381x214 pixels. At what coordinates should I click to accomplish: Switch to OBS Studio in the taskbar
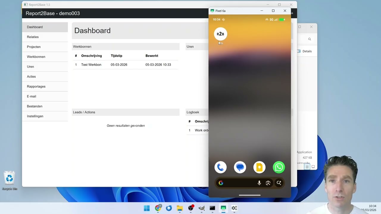coord(190,208)
